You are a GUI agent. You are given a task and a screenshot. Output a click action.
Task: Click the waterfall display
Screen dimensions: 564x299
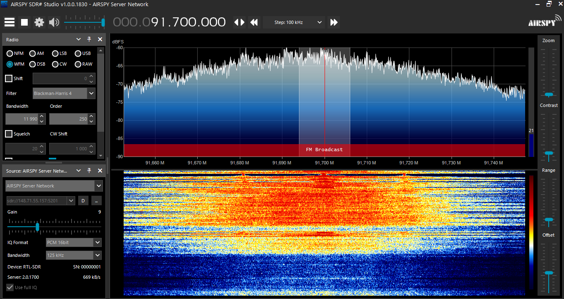325,233
